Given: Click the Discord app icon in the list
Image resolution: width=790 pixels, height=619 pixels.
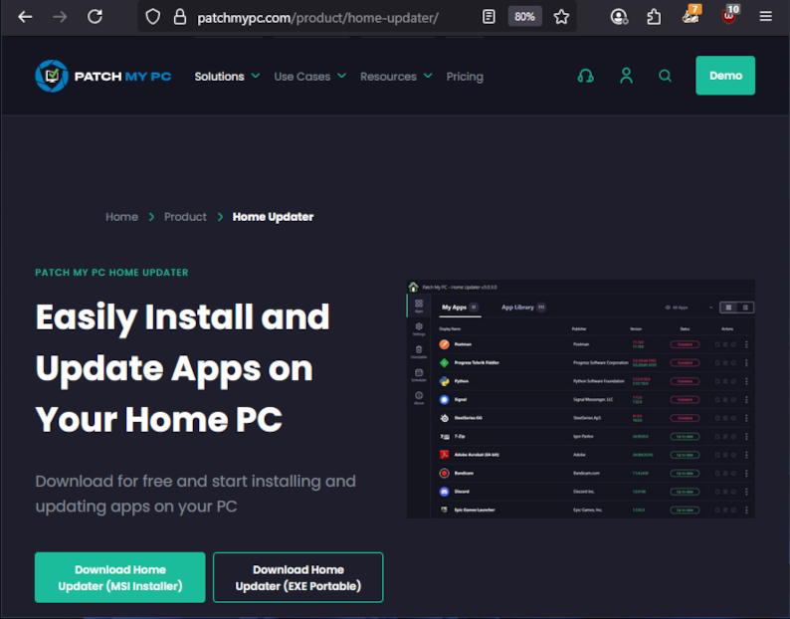Looking at the screenshot, I should coord(444,492).
